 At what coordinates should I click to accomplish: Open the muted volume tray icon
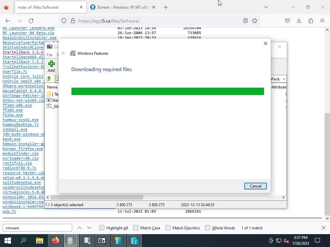click(286, 241)
